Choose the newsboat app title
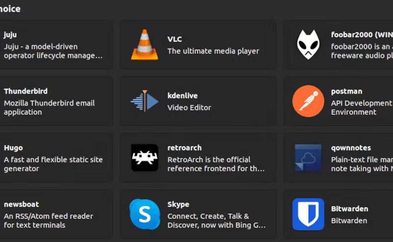 21,204
